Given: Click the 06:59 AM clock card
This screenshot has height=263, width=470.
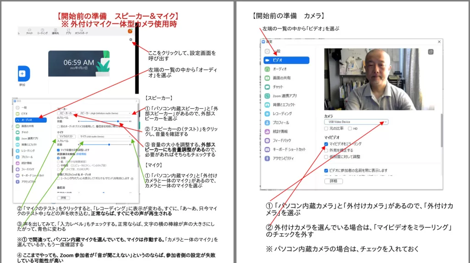Looking at the screenshot, I should [79, 64].
